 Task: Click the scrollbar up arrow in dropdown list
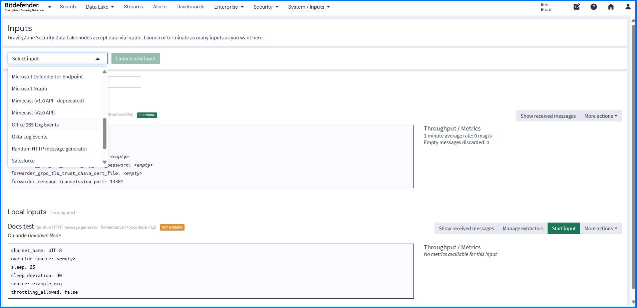104,71
